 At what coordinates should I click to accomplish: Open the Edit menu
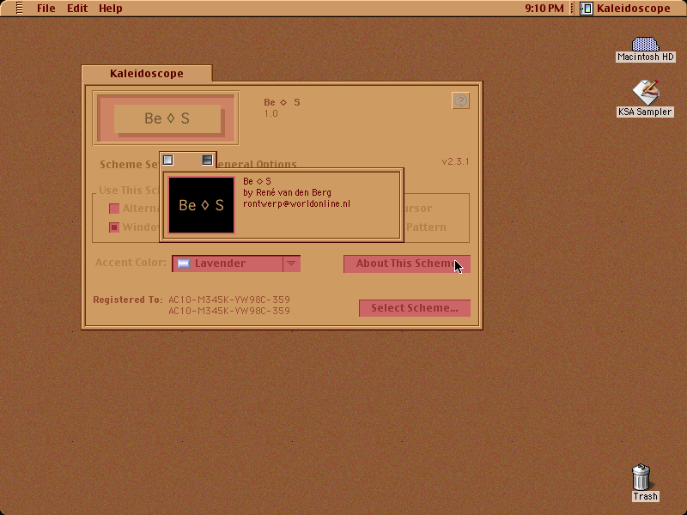(77, 9)
